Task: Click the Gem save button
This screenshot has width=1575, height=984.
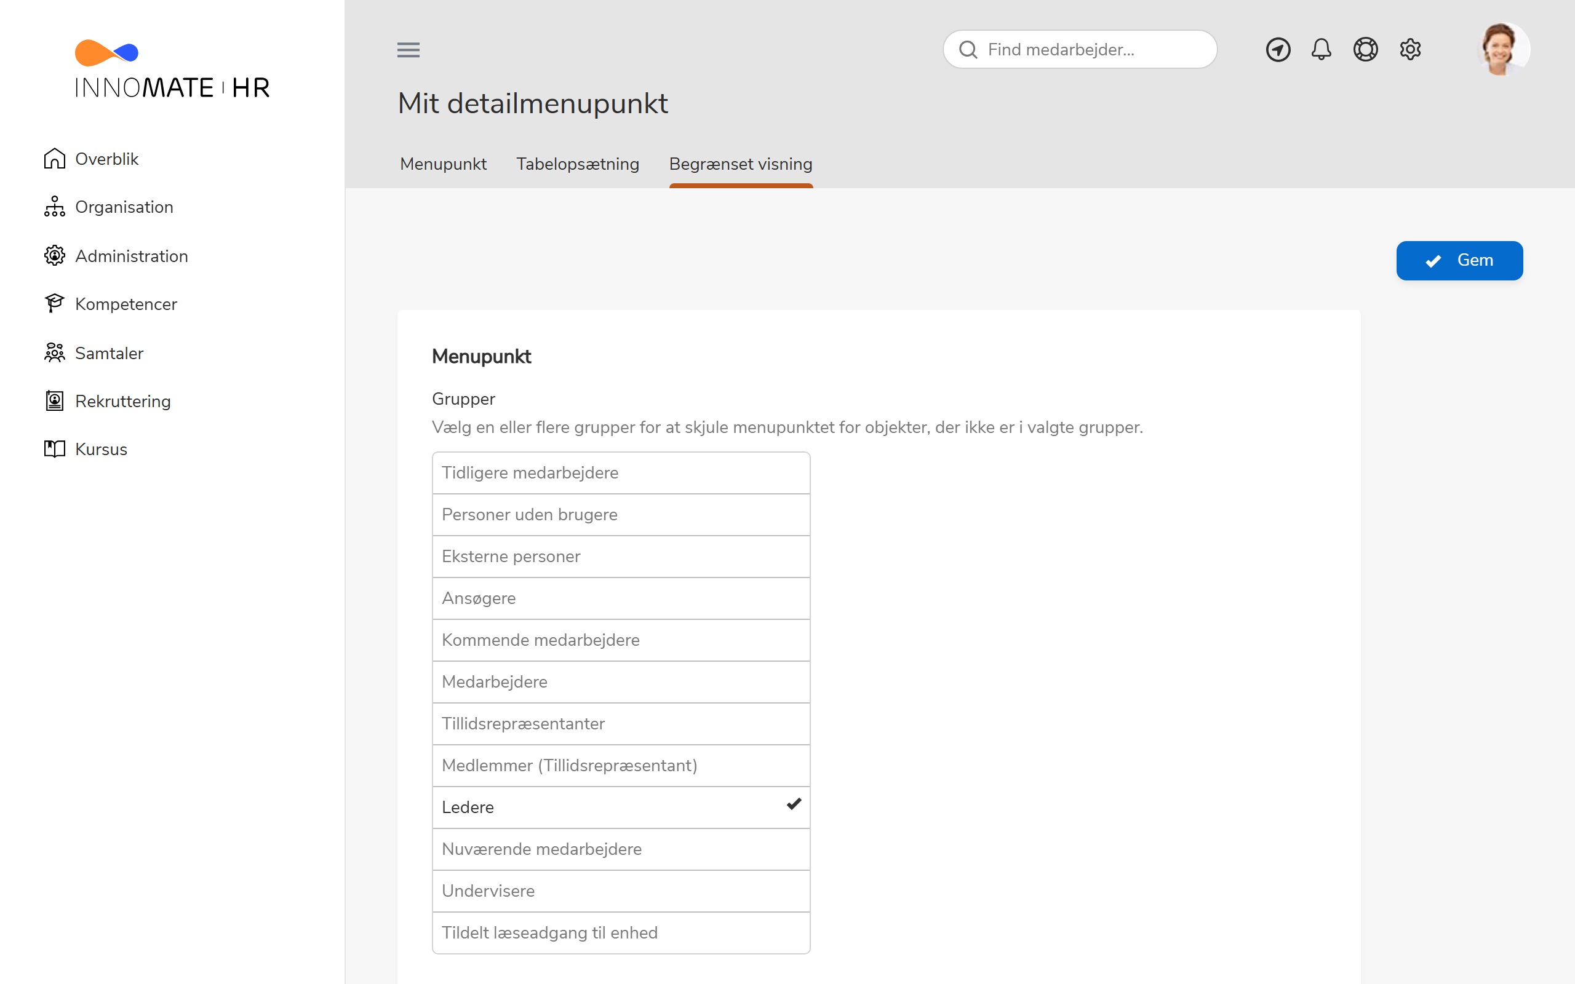Action: [x=1459, y=260]
